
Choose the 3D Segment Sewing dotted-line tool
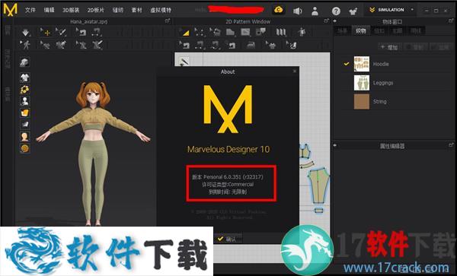pyautogui.click(x=96, y=32)
